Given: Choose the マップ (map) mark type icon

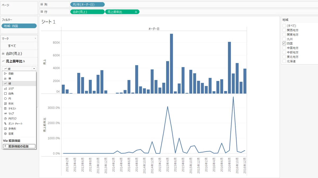Looking at the screenshot, I should point(5,113).
